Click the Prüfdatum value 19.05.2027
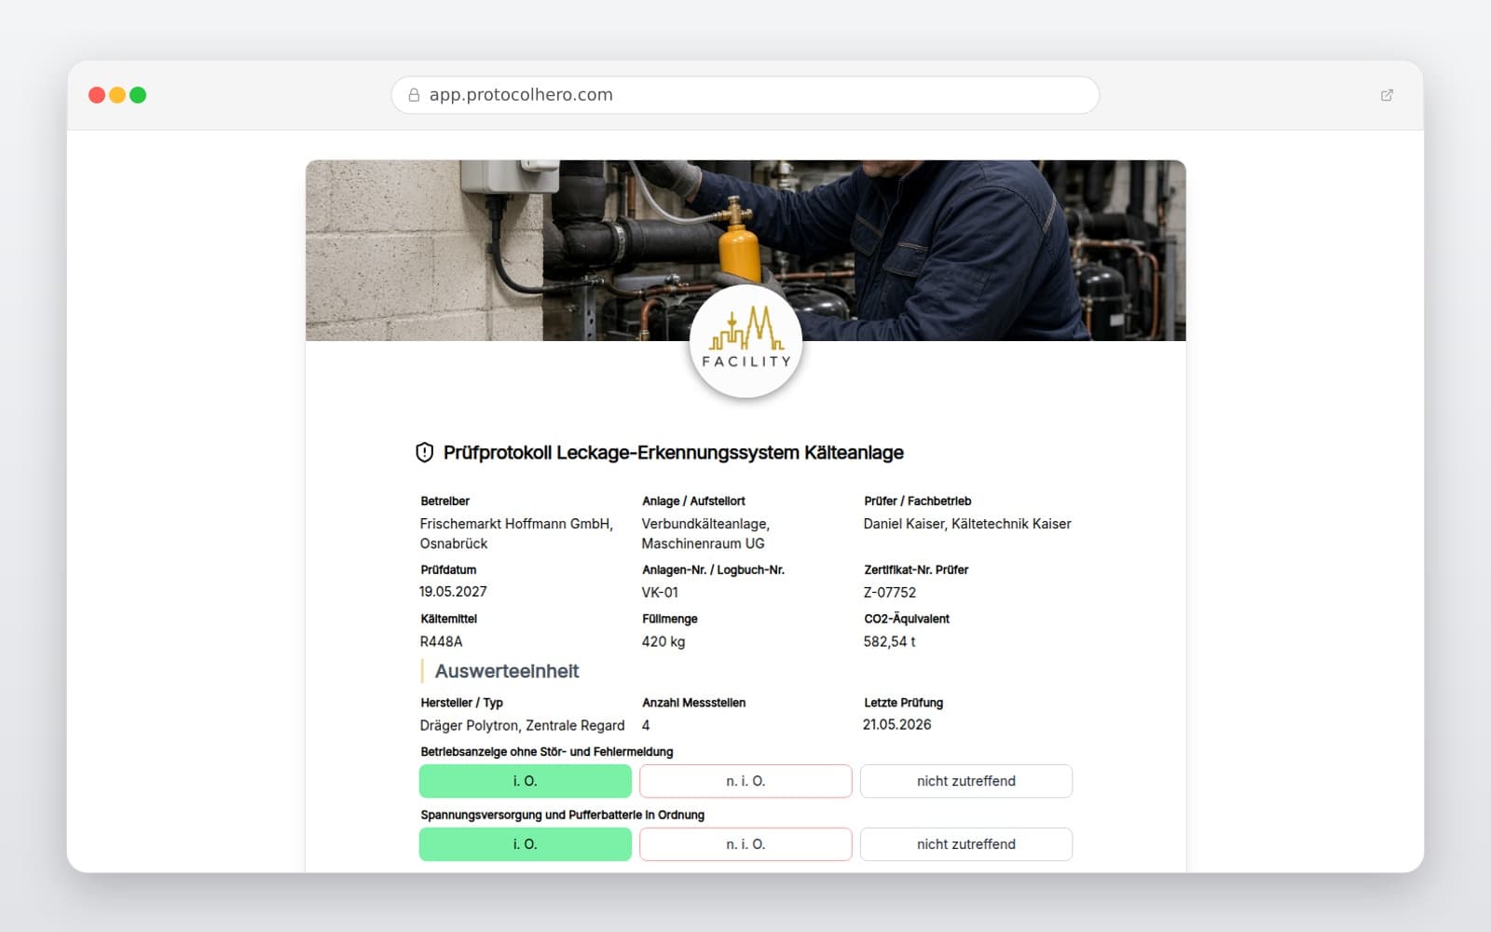This screenshot has width=1491, height=932. pyautogui.click(x=453, y=592)
